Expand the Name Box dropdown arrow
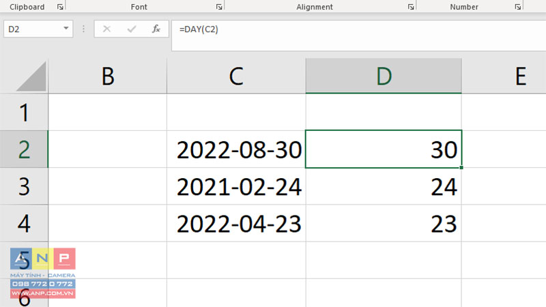This screenshot has height=307, width=546. [x=66, y=29]
